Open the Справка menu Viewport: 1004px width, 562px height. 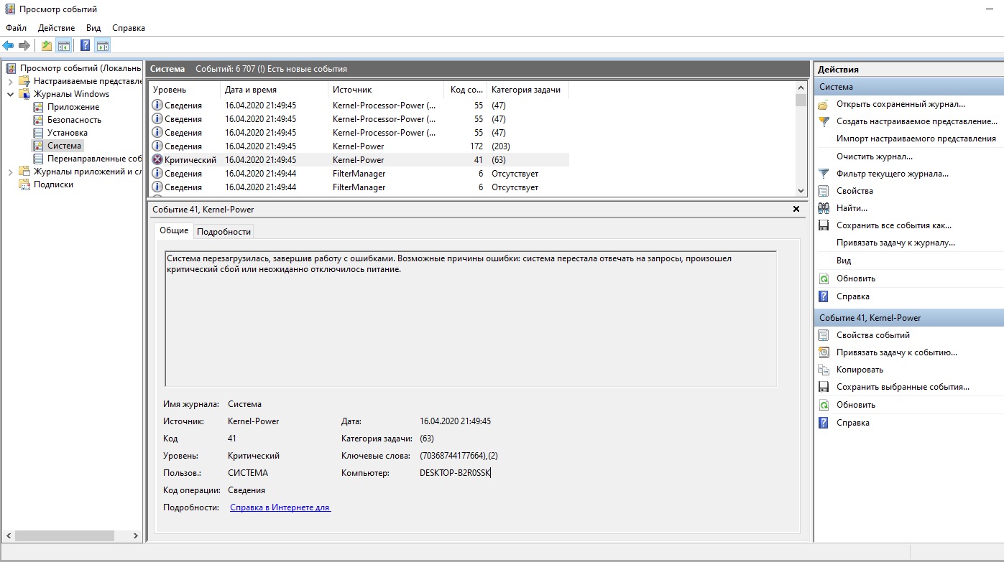pos(129,28)
